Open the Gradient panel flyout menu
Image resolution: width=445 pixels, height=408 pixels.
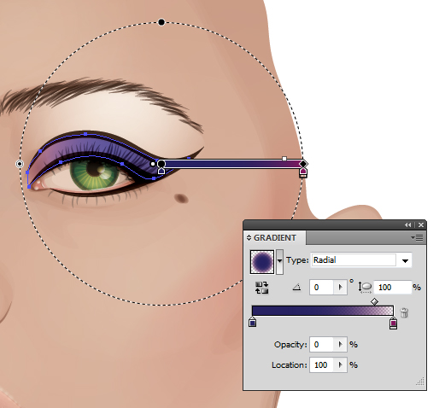point(417,237)
